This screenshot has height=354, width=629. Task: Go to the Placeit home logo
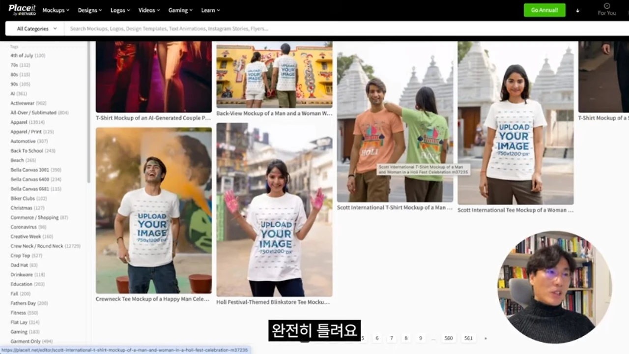point(22,10)
